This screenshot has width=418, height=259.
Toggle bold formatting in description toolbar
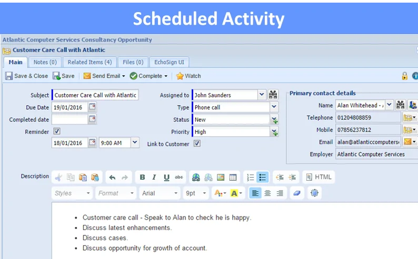coord(142,178)
